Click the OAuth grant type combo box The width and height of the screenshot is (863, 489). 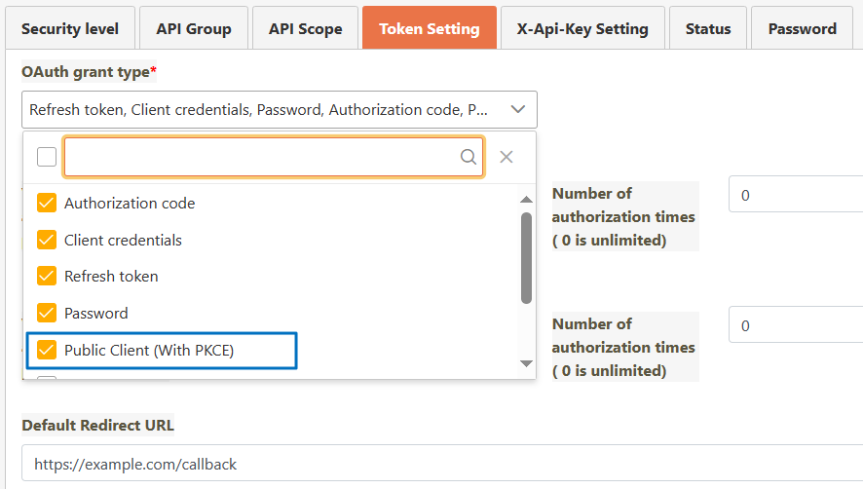[x=263, y=110]
